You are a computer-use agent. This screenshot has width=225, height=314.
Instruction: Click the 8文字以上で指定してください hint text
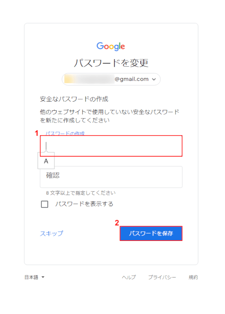(81, 193)
